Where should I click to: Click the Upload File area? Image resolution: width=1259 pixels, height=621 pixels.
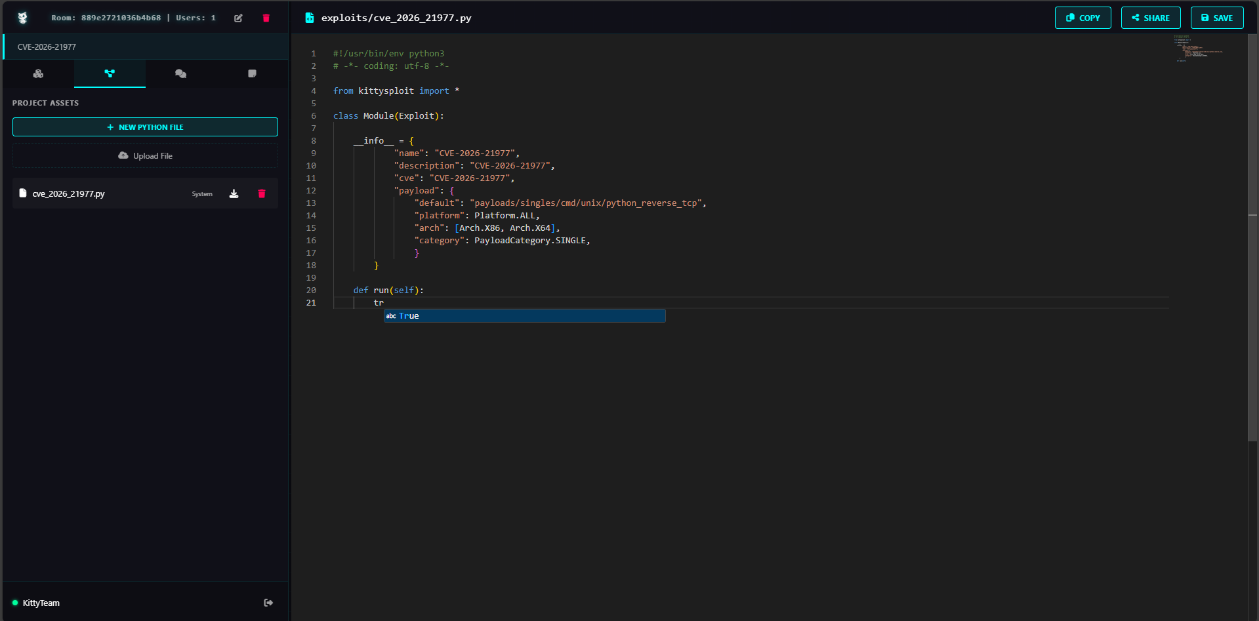145,156
